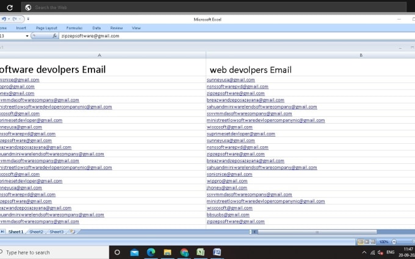The image size is (415, 259).
Task: Click the Excel icon on taskbar
Action: click(x=200, y=252)
